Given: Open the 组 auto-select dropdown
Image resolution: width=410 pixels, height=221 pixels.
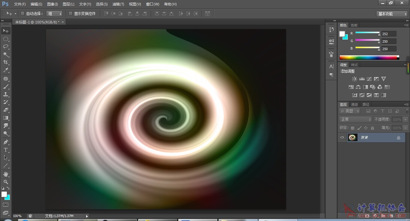Looking at the screenshot, I should point(55,14).
